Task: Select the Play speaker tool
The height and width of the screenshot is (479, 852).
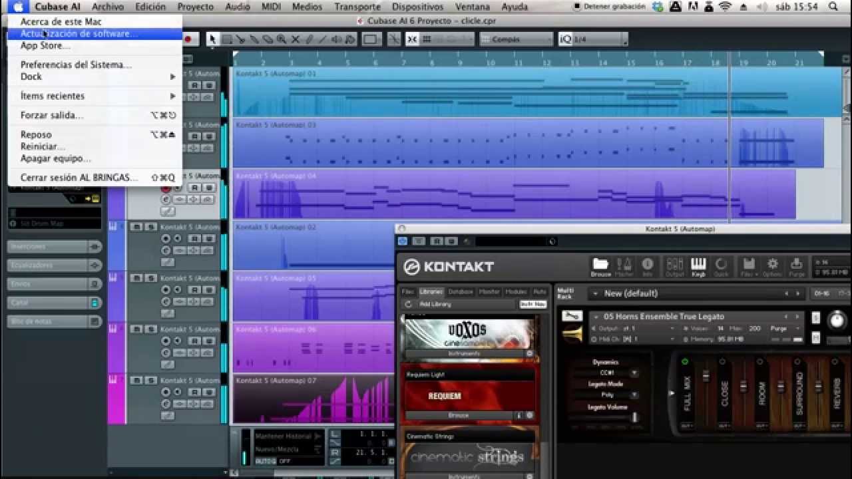Action: tap(337, 39)
